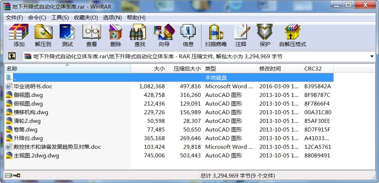Click the archive icon in the address bar
The image size is (379, 183).
(x=28, y=57)
